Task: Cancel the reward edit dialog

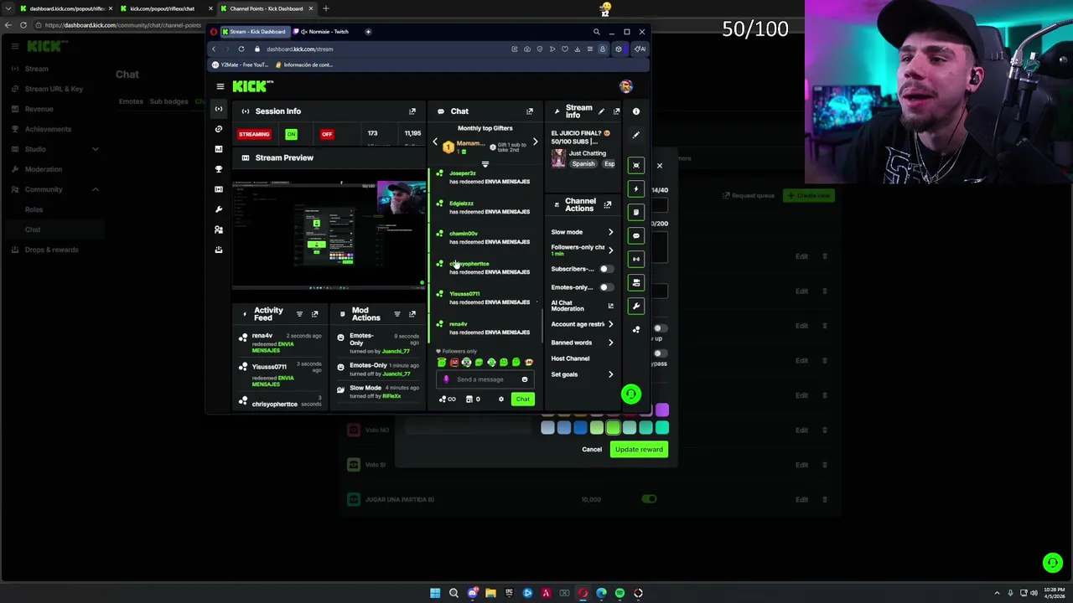Action: (592, 450)
